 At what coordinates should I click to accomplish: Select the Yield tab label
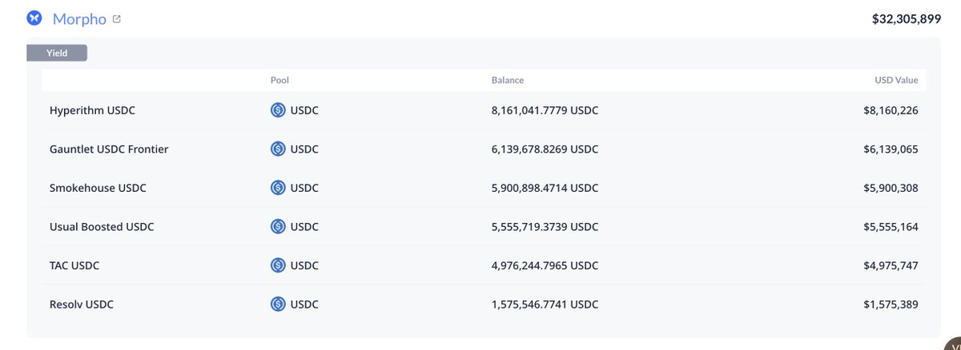pos(57,53)
